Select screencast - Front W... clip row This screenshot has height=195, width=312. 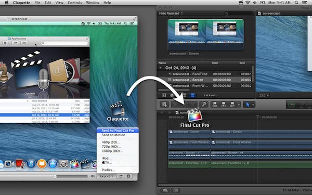204,86
